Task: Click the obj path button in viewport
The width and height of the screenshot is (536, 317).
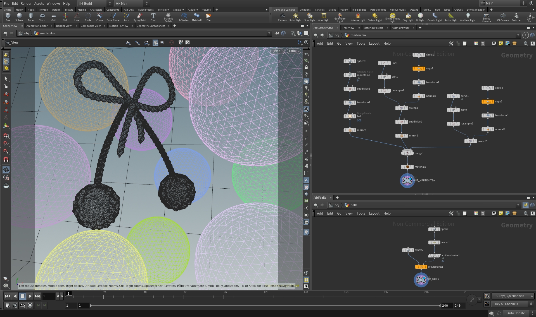Action: click(24, 33)
